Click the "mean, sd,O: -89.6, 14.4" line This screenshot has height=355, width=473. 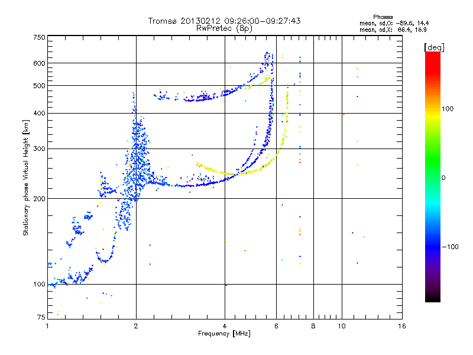coord(394,23)
